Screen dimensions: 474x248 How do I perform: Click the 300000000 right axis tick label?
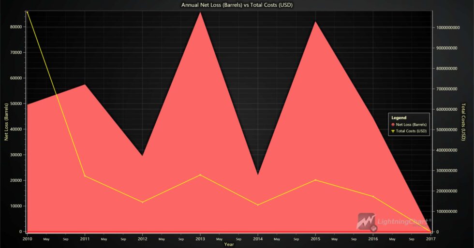coord(447,171)
